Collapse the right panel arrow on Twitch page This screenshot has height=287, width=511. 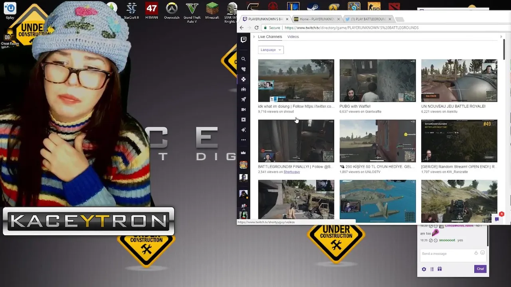click(x=501, y=37)
